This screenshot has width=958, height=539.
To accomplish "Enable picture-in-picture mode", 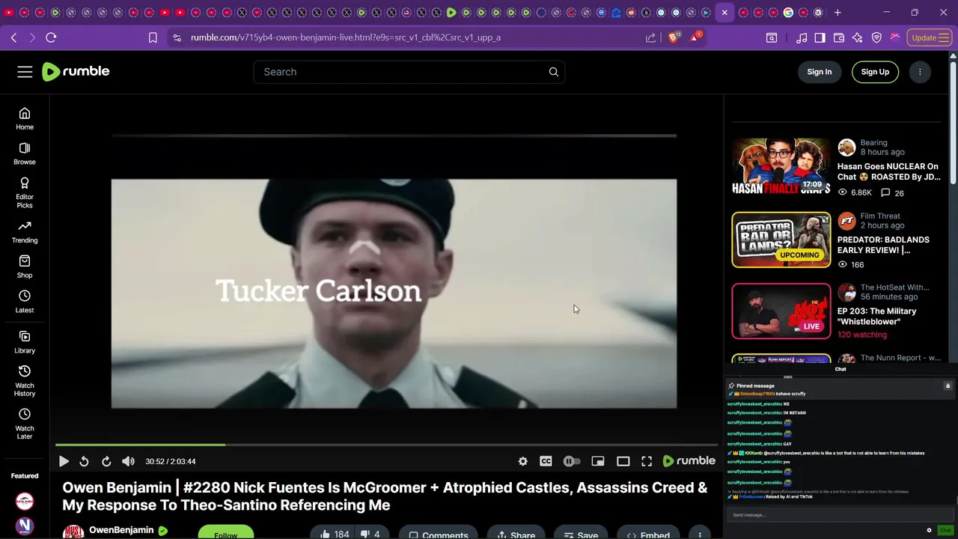I will click(598, 461).
